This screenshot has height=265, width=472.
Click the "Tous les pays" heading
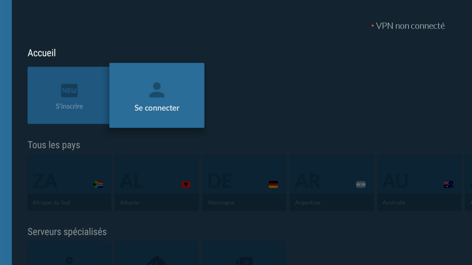[x=54, y=145]
